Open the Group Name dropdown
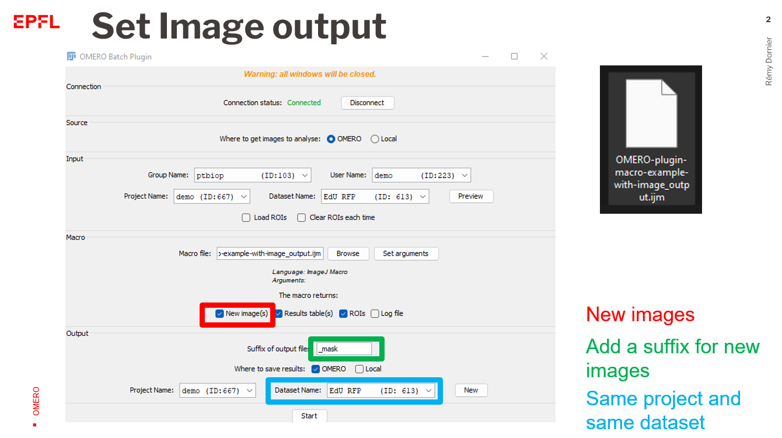Viewport: 782px width, 438px height. pyautogui.click(x=253, y=175)
